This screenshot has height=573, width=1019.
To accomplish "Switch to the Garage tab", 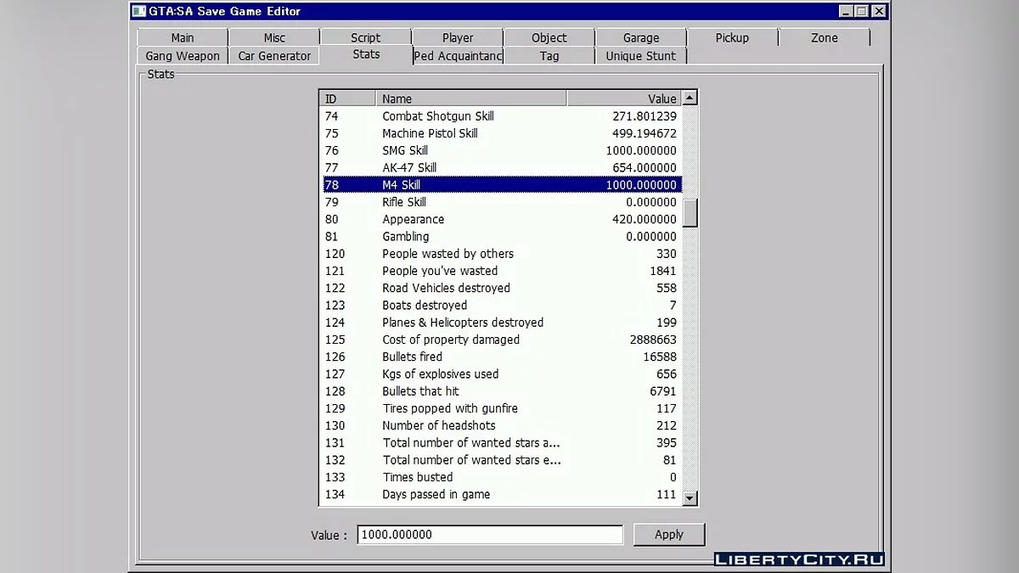I will [641, 37].
